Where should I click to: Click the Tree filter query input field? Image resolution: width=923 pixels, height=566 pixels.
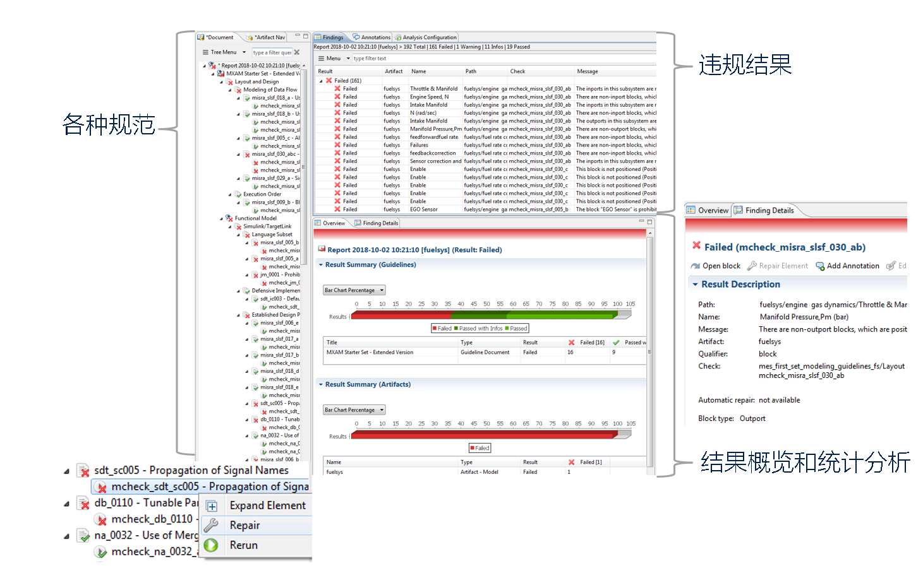tap(272, 52)
